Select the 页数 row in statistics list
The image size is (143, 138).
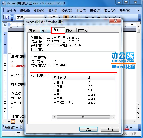84,82
